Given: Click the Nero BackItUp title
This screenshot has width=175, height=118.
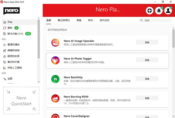Looking at the screenshot, I should (x=73, y=77).
